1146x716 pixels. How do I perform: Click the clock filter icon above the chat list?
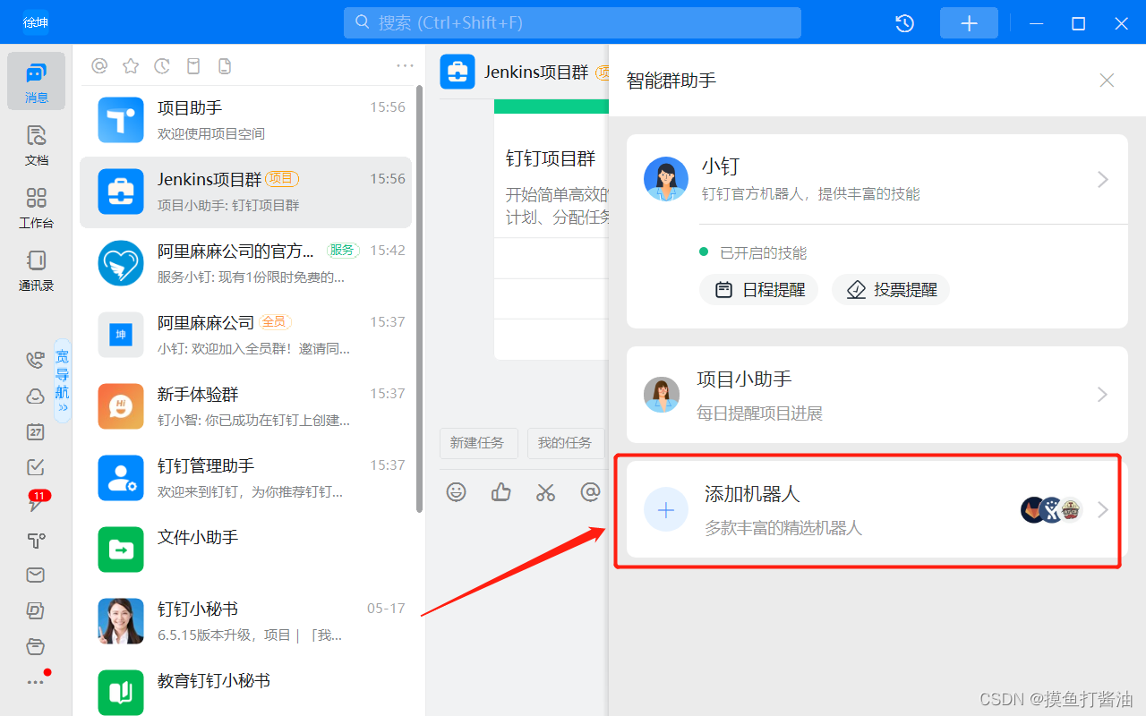pos(162,65)
